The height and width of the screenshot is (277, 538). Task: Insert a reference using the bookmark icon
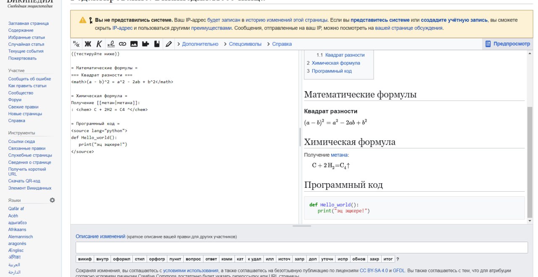(157, 44)
